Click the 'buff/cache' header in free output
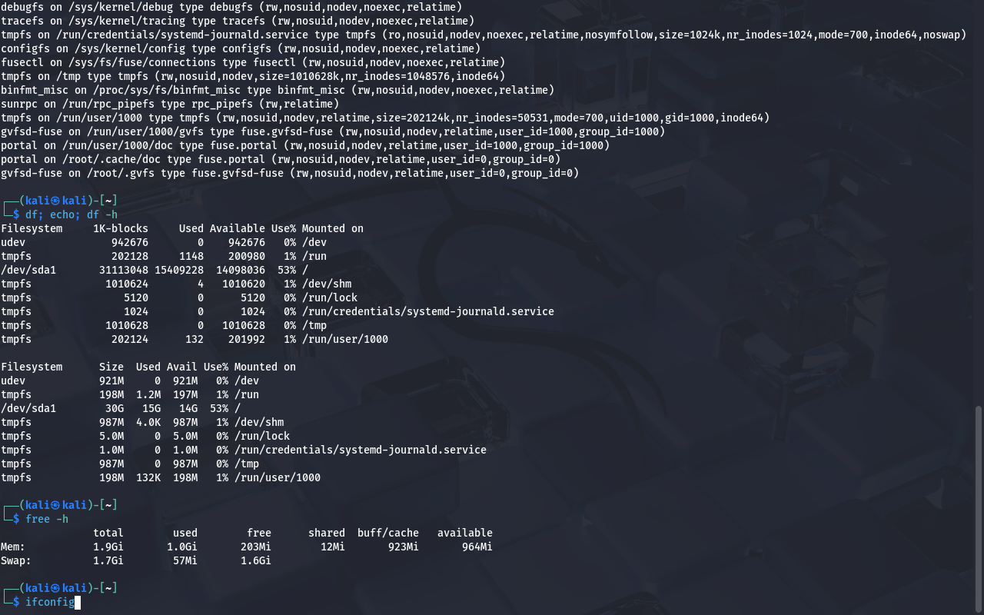 pyautogui.click(x=387, y=533)
